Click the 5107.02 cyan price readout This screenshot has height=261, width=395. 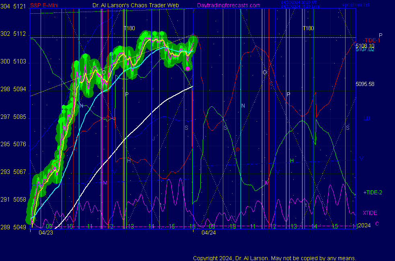point(365,49)
